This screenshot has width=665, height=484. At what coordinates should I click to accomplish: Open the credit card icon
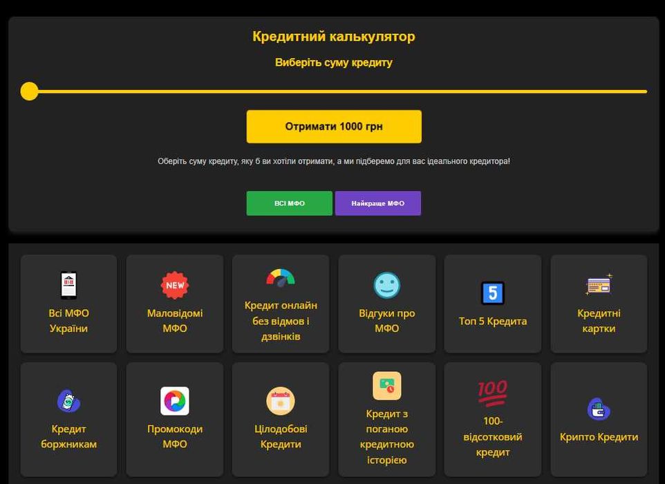pos(599,285)
